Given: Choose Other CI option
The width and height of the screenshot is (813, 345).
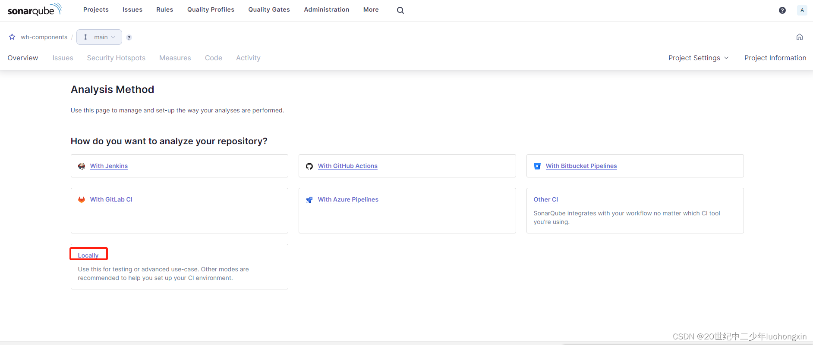Looking at the screenshot, I should [x=546, y=199].
